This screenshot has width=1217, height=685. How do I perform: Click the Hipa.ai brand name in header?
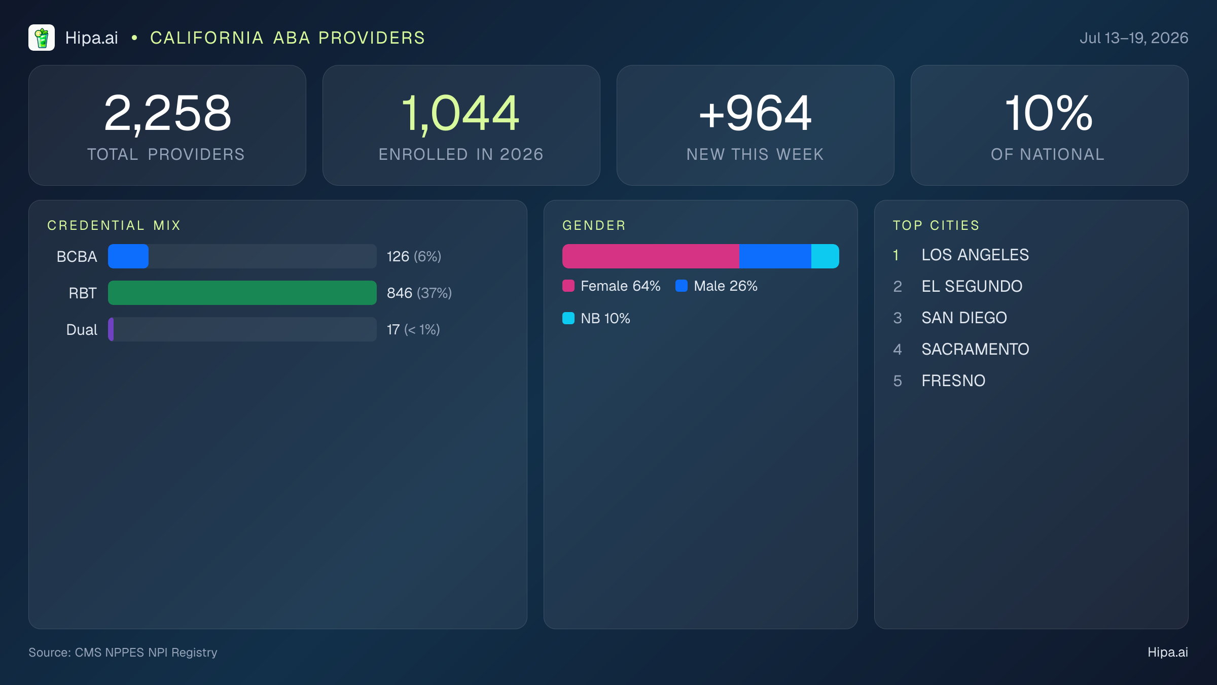coord(91,38)
